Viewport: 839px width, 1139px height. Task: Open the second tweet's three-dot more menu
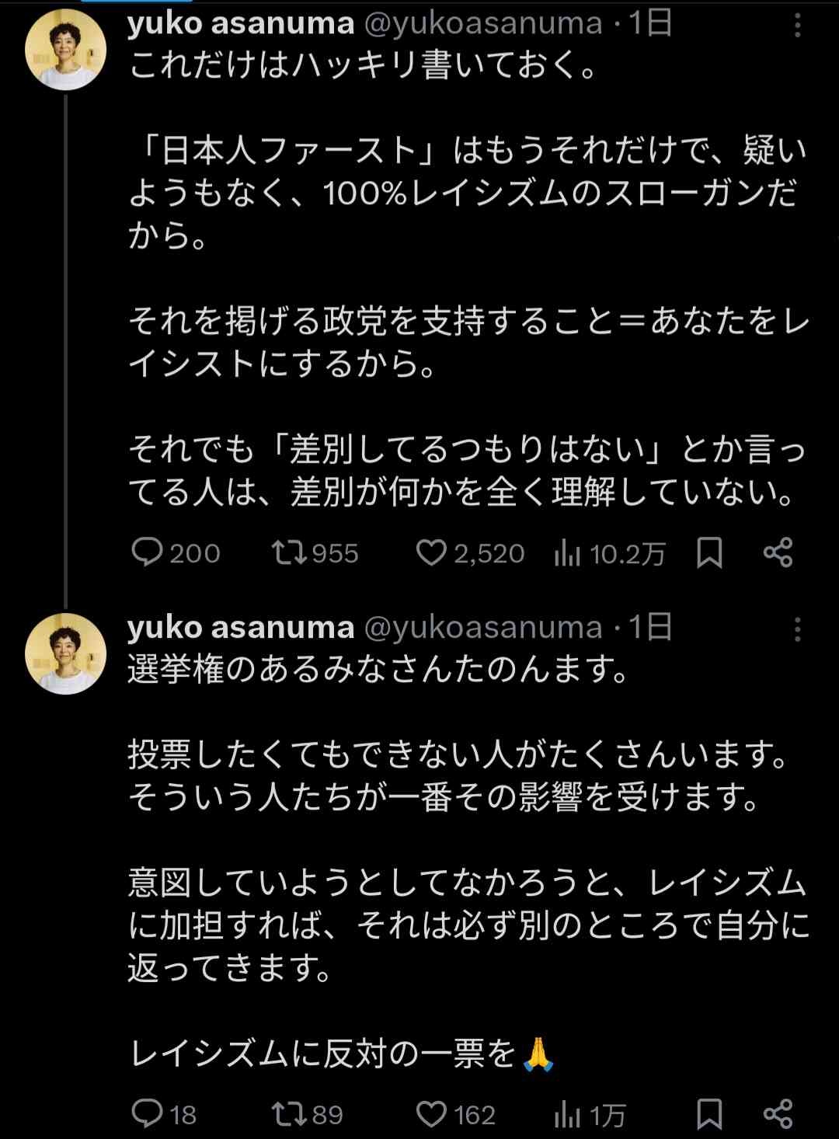[797, 629]
